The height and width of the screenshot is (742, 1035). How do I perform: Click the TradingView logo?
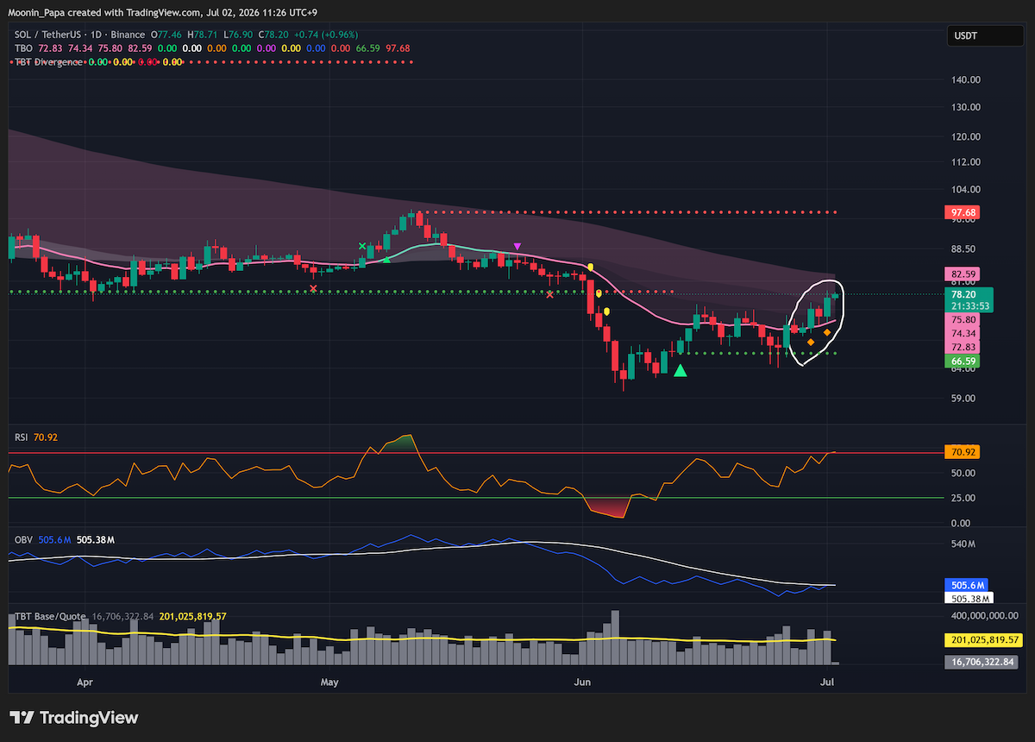tap(74, 718)
